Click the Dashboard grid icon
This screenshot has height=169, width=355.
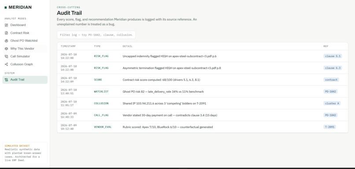[6, 25]
